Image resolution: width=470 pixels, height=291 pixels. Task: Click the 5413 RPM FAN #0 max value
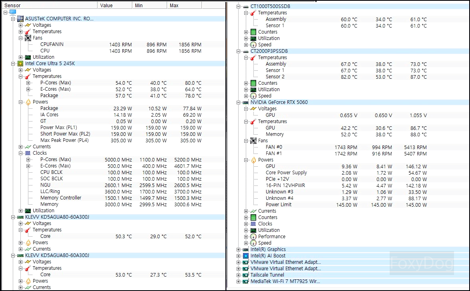[x=415, y=147]
